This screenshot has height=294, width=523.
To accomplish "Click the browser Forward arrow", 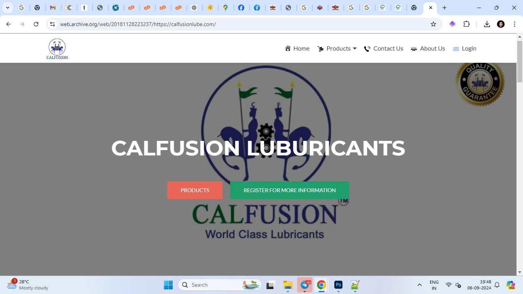I will 22,24.
